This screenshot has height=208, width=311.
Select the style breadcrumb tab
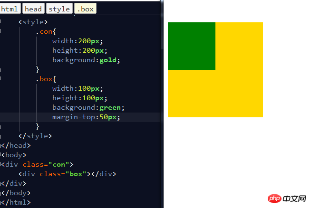pyautogui.click(x=59, y=9)
